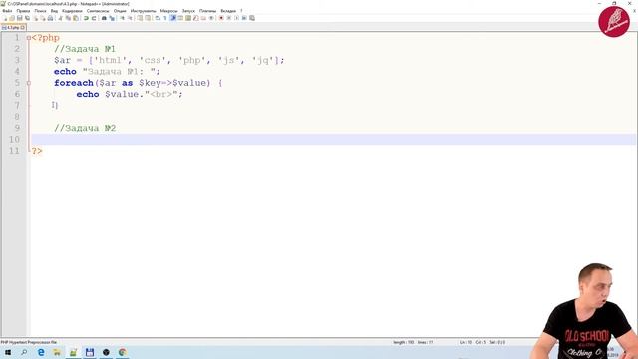Open the Плагины menu
The width and height of the screenshot is (638, 359).
tap(208, 11)
